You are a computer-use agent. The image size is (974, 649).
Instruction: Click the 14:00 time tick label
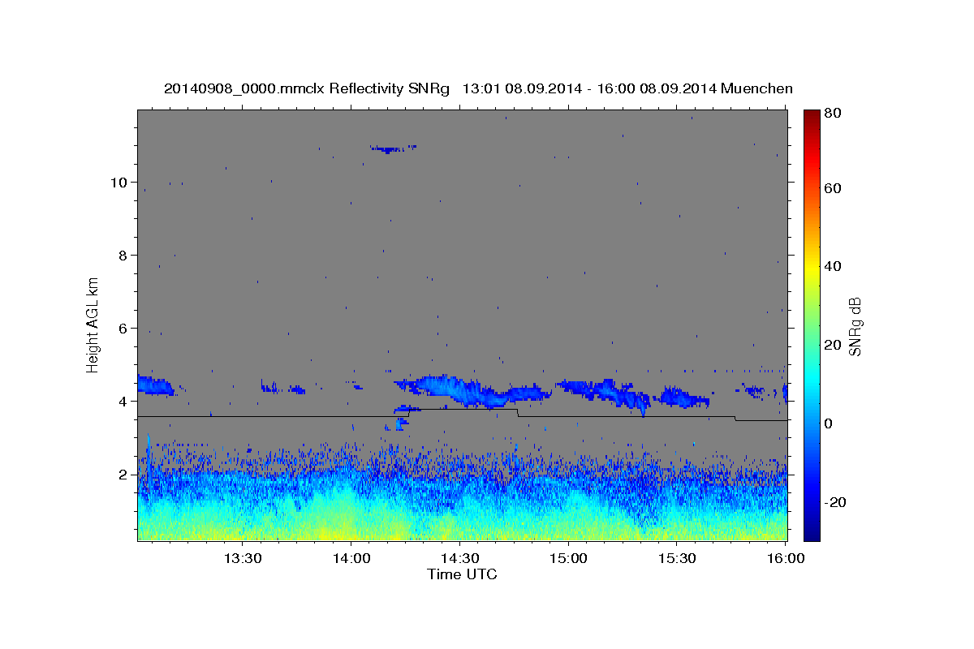pyautogui.click(x=351, y=559)
